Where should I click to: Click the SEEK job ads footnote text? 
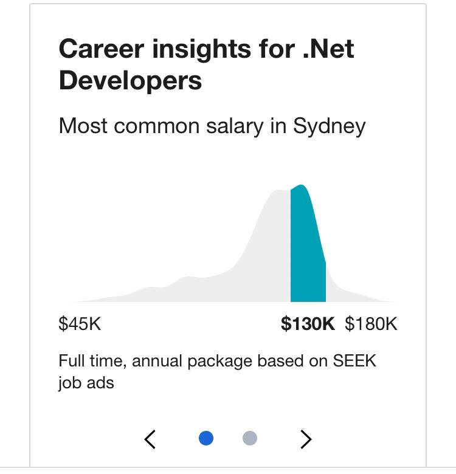[x=217, y=372]
